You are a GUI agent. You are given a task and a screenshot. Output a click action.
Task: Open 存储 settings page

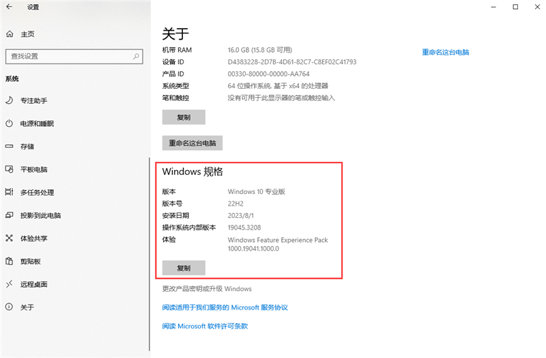coord(27,147)
